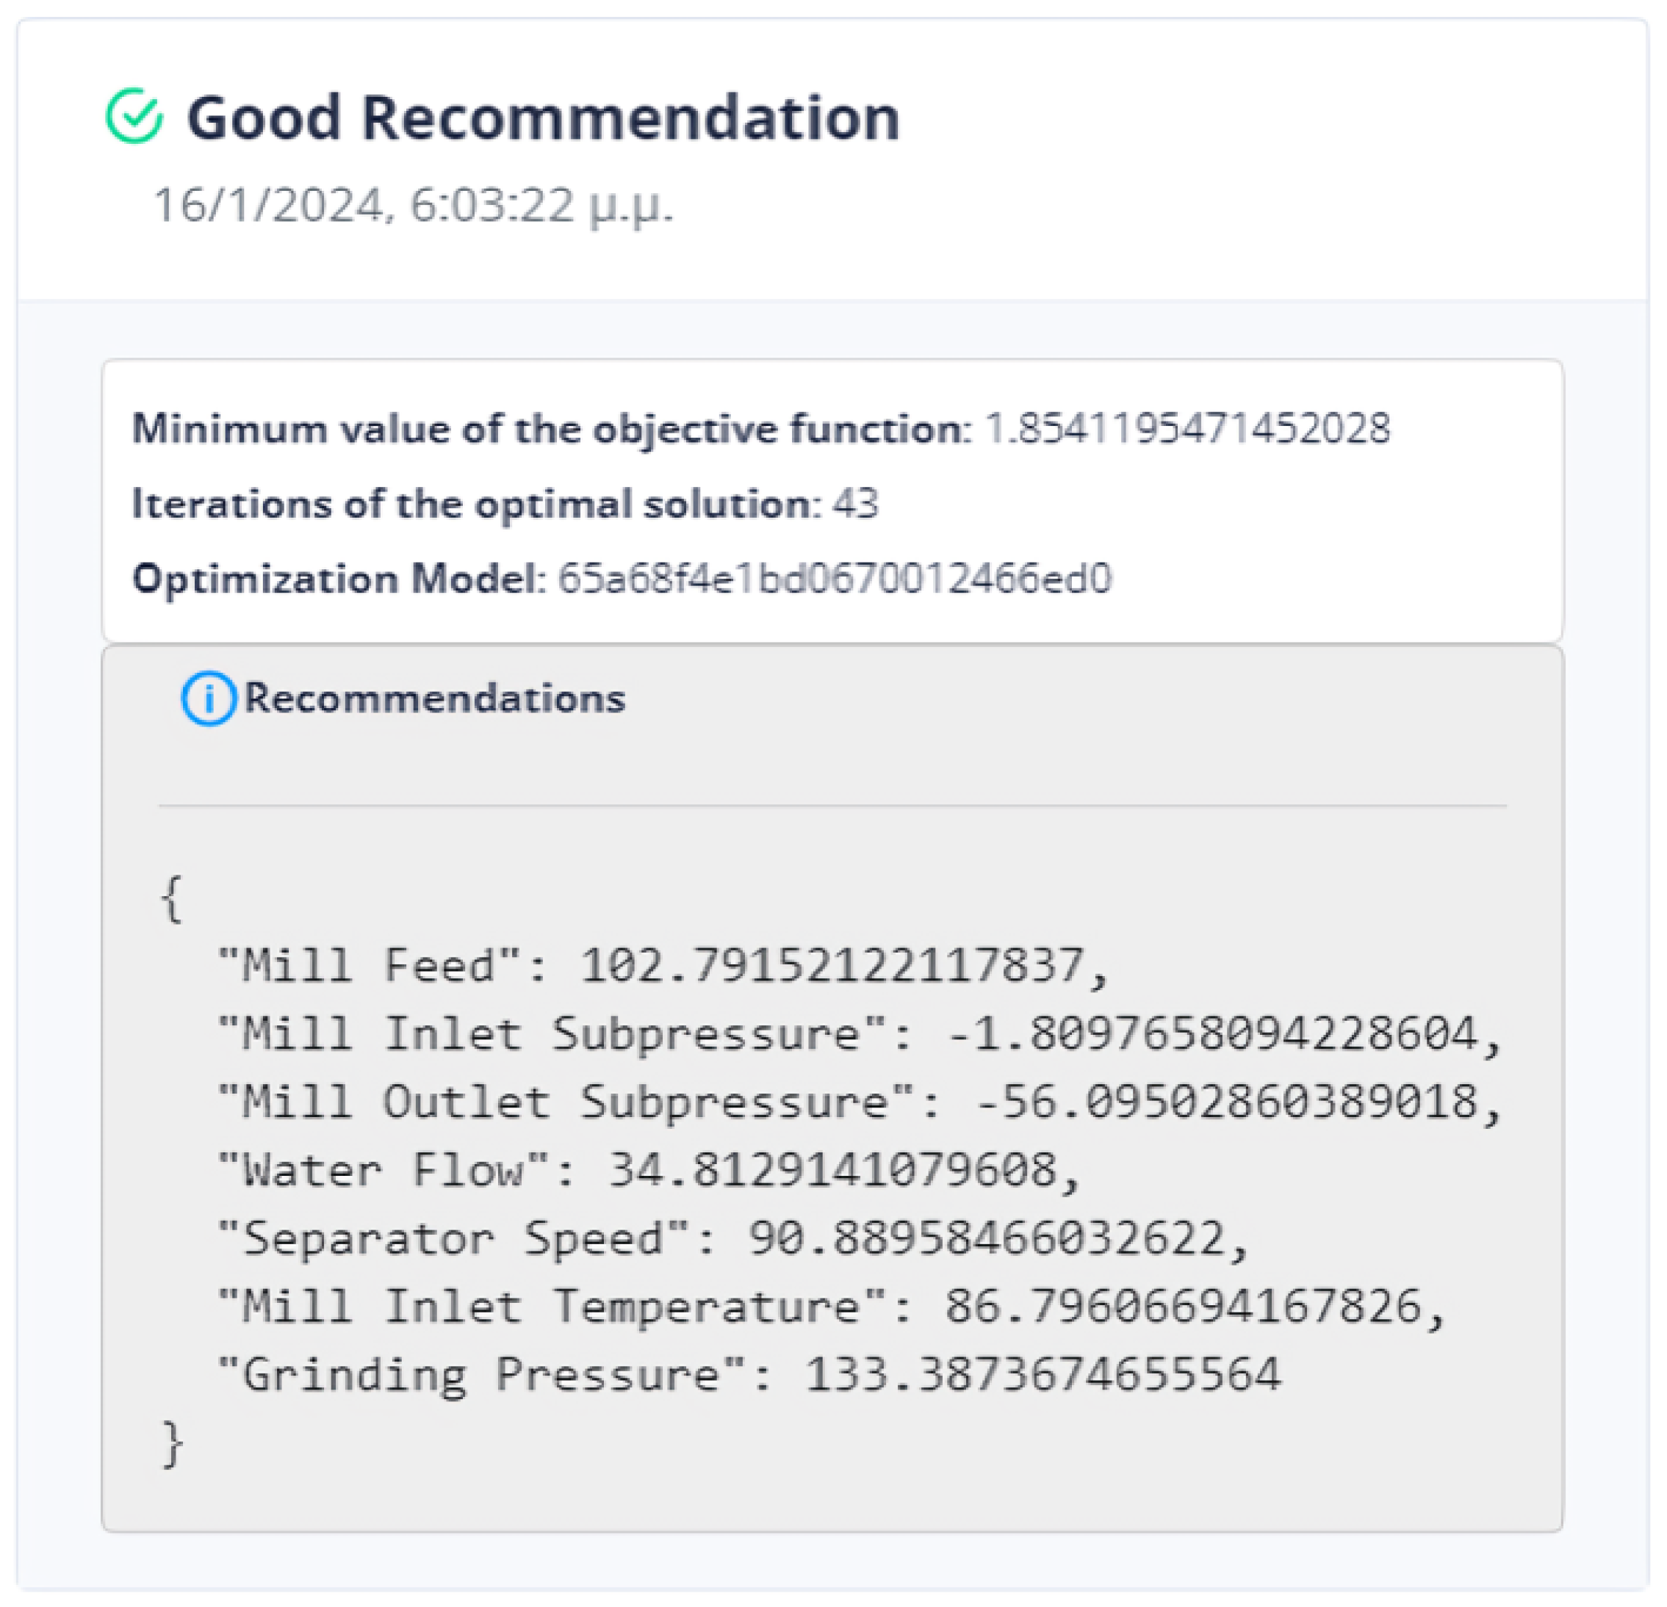Click the green checkmark status icon
1667x1607 pixels.
134,115
